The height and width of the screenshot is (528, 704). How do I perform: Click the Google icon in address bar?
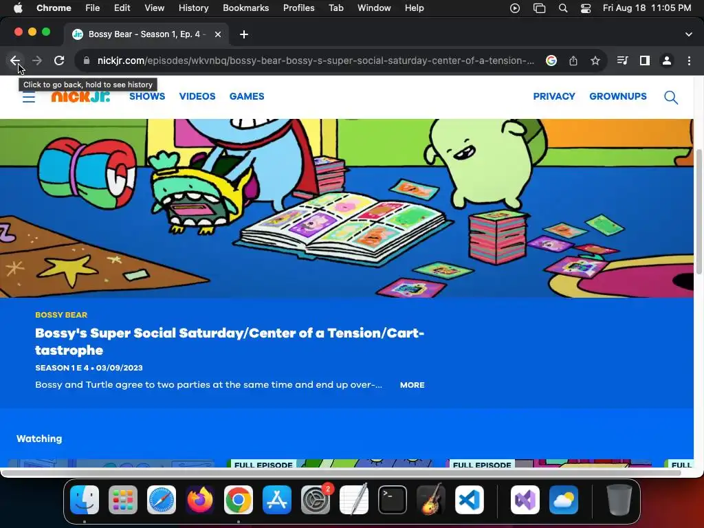click(x=551, y=60)
